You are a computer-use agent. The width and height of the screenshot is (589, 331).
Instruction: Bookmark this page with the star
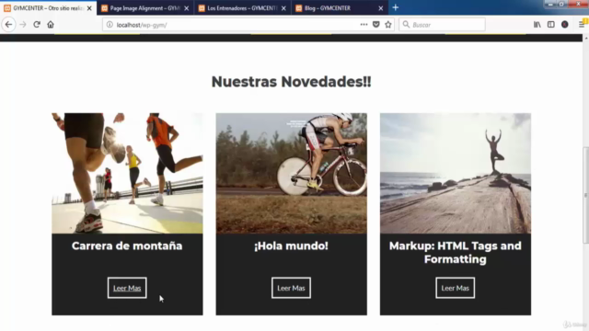388,25
